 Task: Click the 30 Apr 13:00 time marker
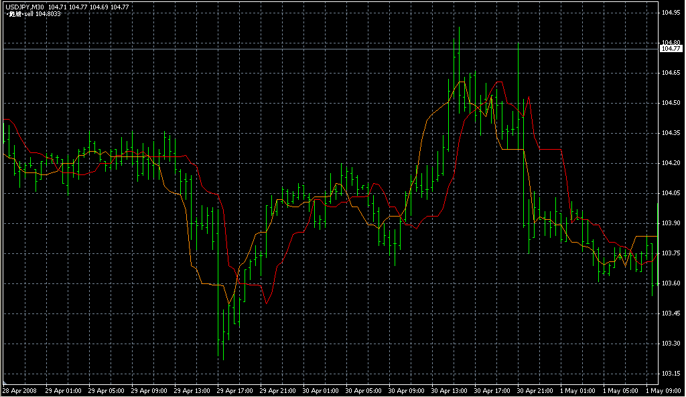450,390
